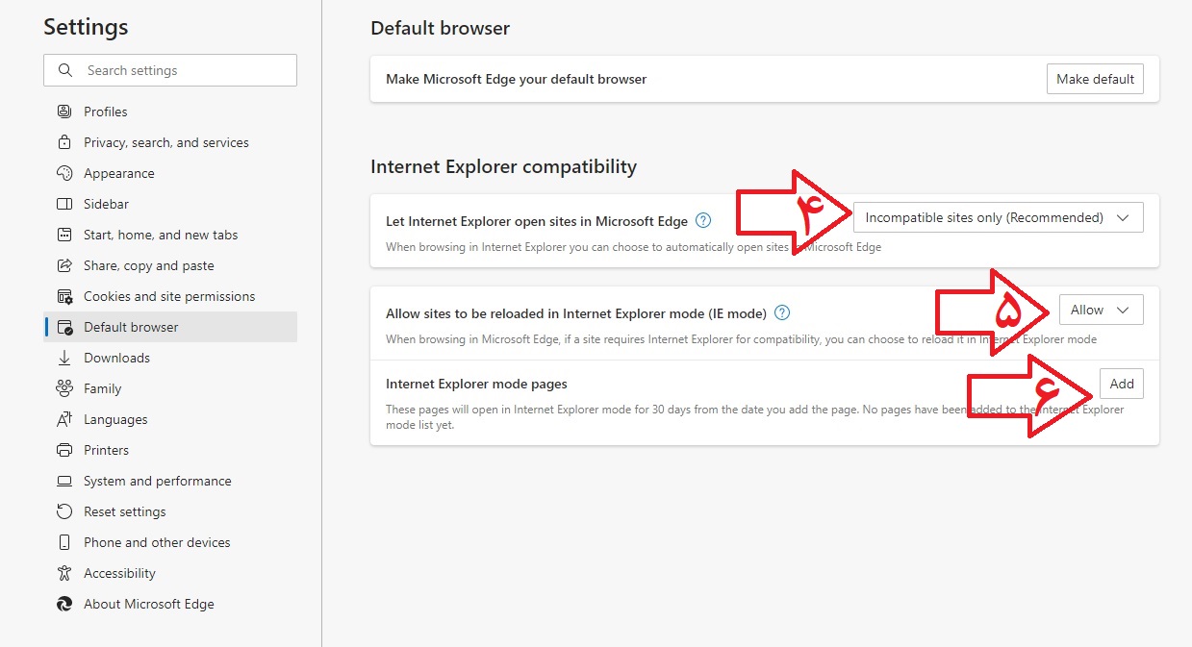Open Accessibility settings
1192x647 pixels.
point(170,573)
